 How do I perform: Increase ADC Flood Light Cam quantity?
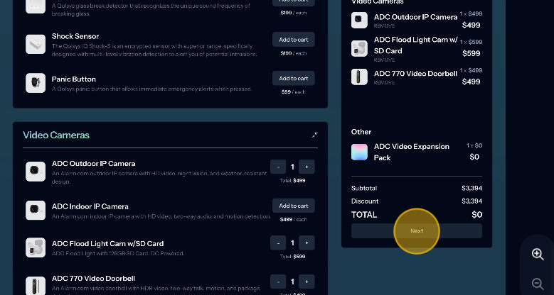[307, 243]
